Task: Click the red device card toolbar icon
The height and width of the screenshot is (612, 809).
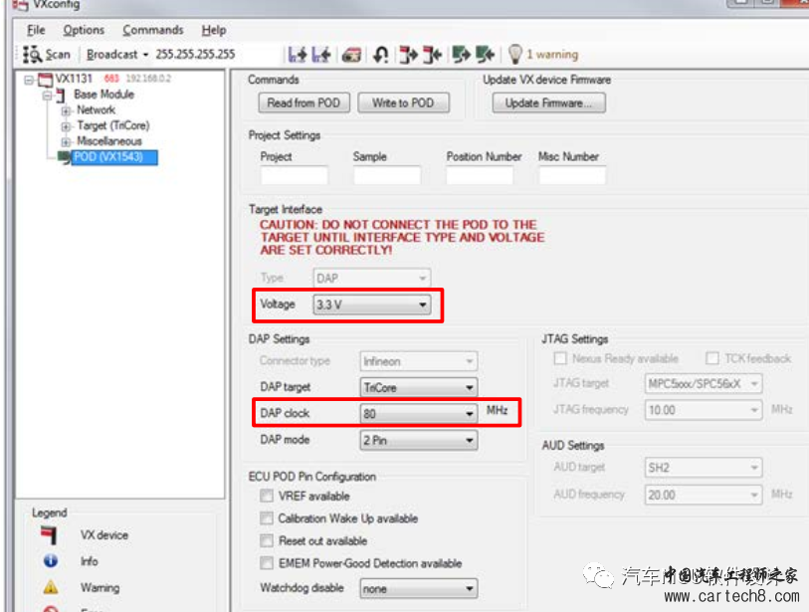Action: click(x=351, y=54)
